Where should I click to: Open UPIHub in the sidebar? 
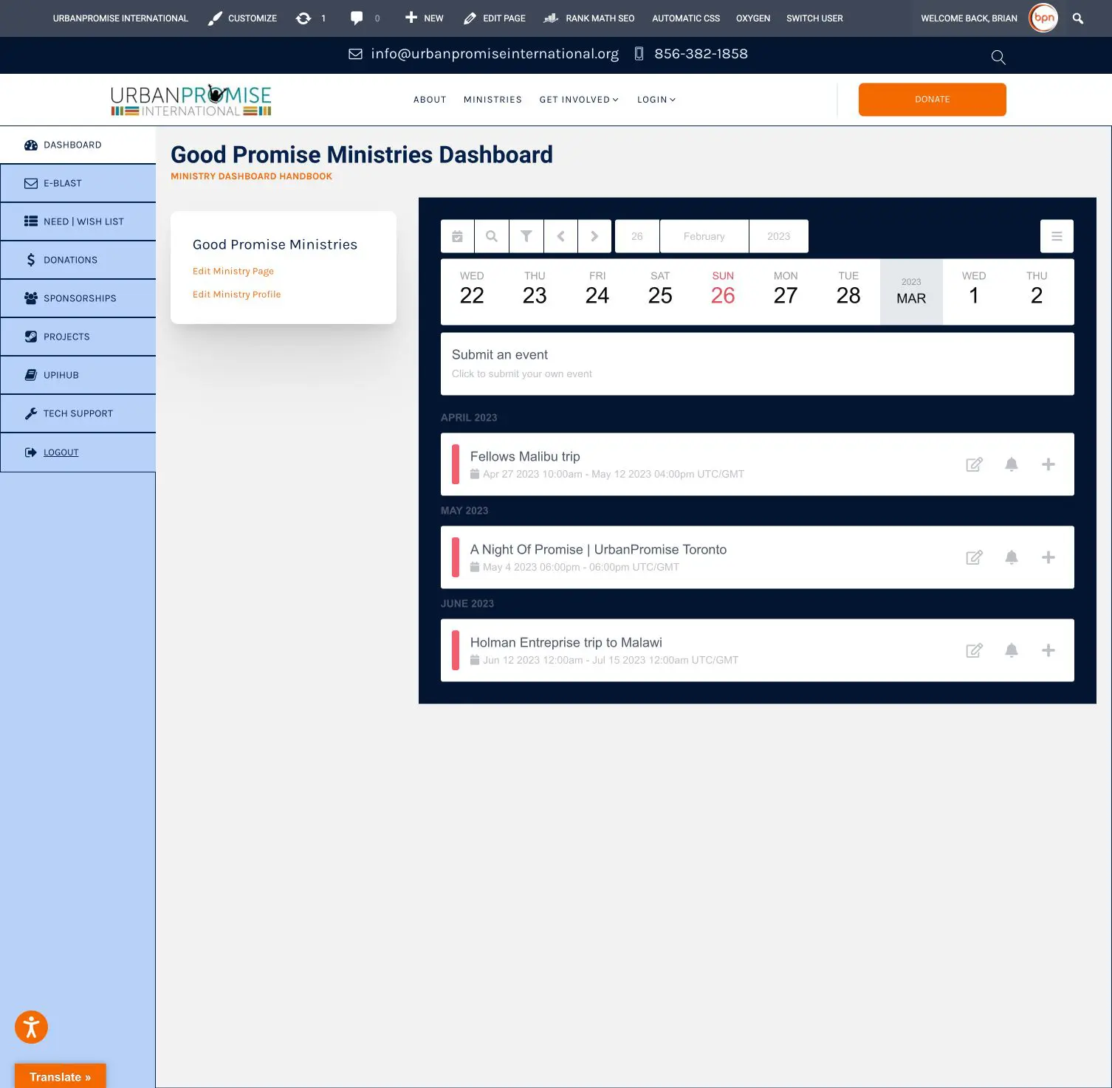(x=78, y=375)
